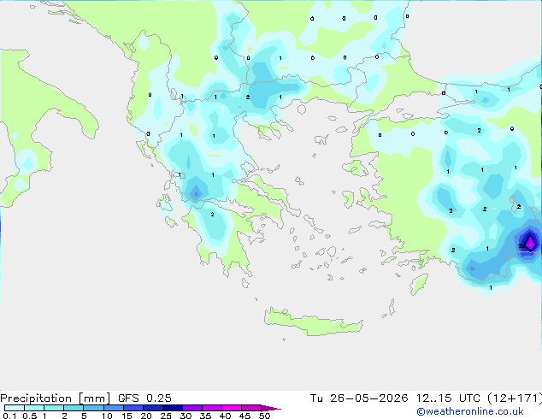The width and height of the screenshot is (542, 419).
Task: Click the 0.1–0.5 mm legend color swatch
Action: click(15, 408)
